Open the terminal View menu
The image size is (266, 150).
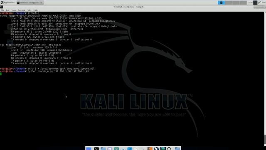pos(14,10)
